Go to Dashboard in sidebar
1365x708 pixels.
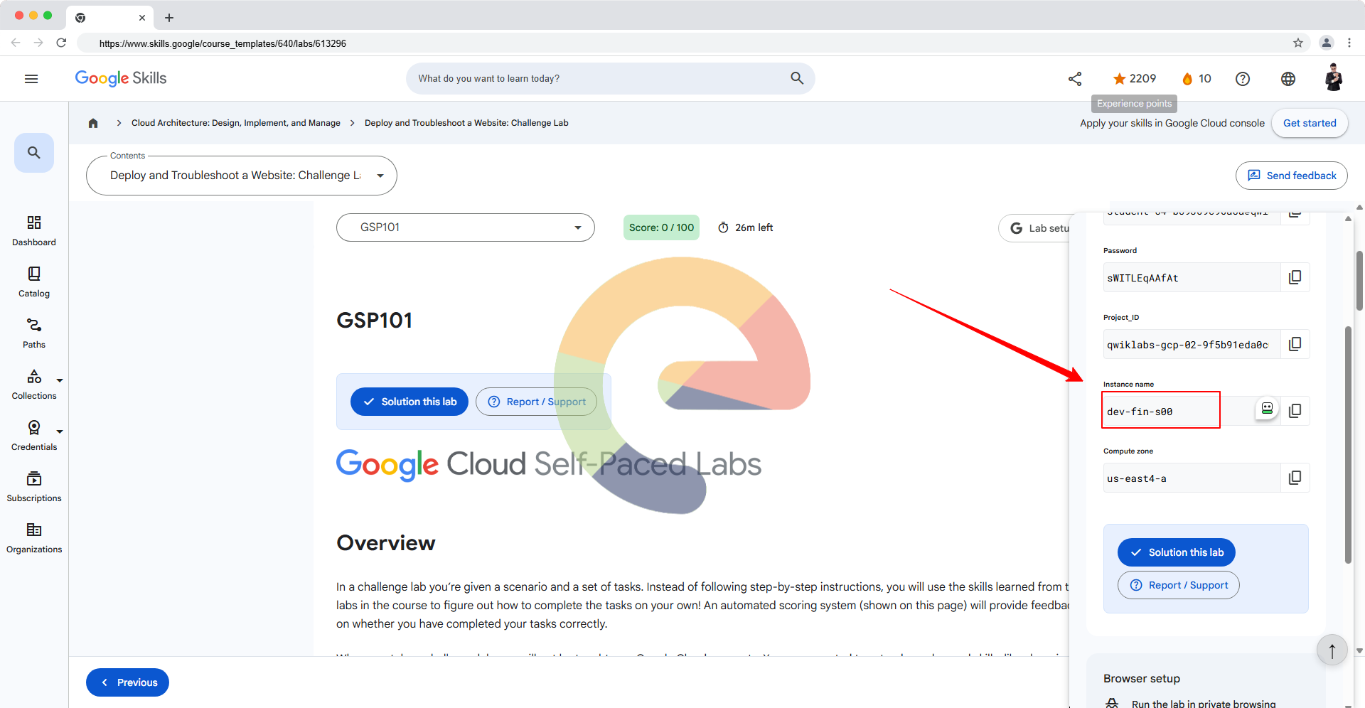pos(34,231)
